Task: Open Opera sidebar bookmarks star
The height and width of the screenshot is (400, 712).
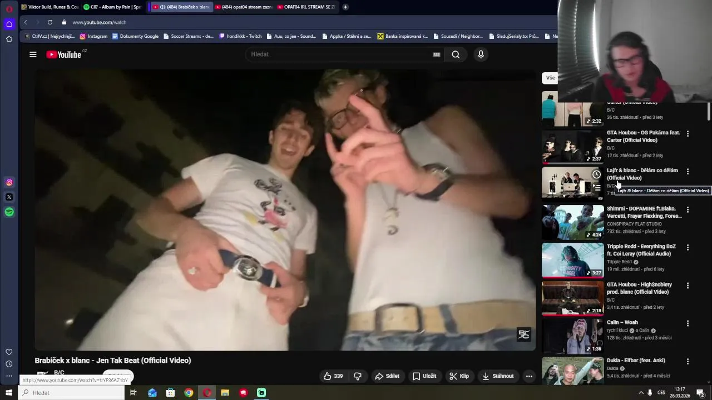Action: pyautogui.click(x=9, y=39)
